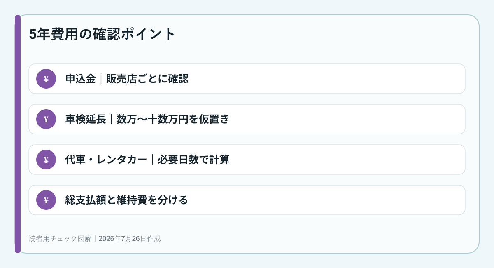Select the 車検延長 cost row
This screenshot has height=268, width=494.
(x=247, y=119)
